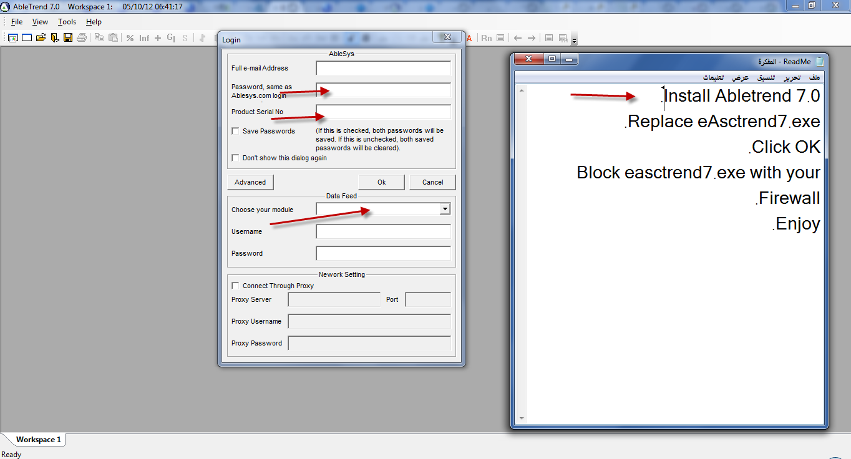Viewport: 851px width, 459px height.
Task: Click the Port field
Action: (428, 299)
